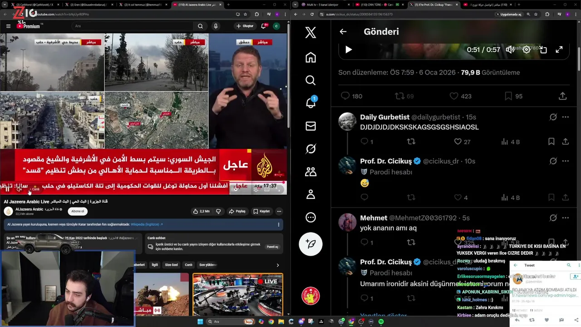Open Discord from the taskbar
This screenshot has height=327, width=581.
301,322
